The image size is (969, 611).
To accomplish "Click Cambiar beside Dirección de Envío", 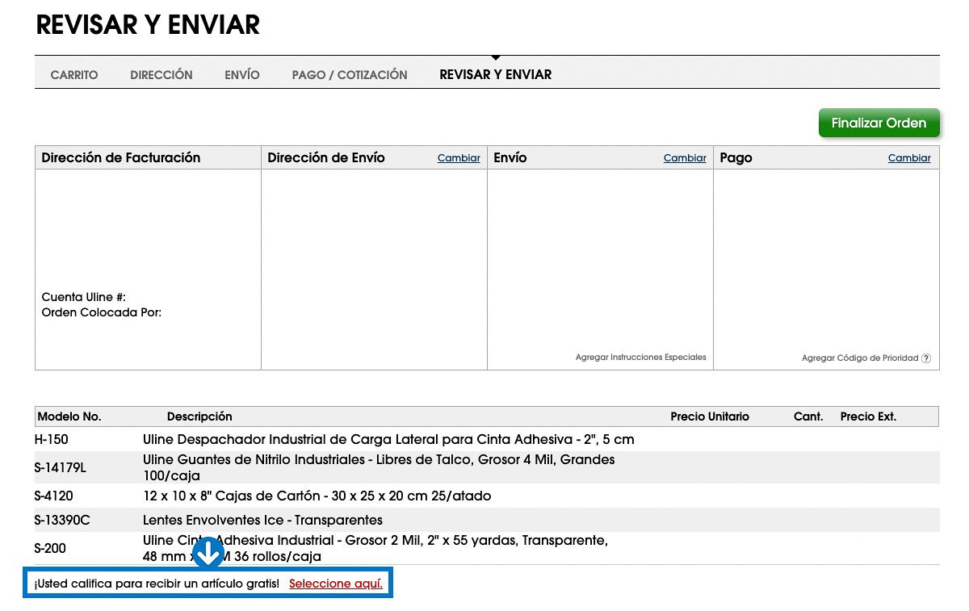I will coord(459,158).
